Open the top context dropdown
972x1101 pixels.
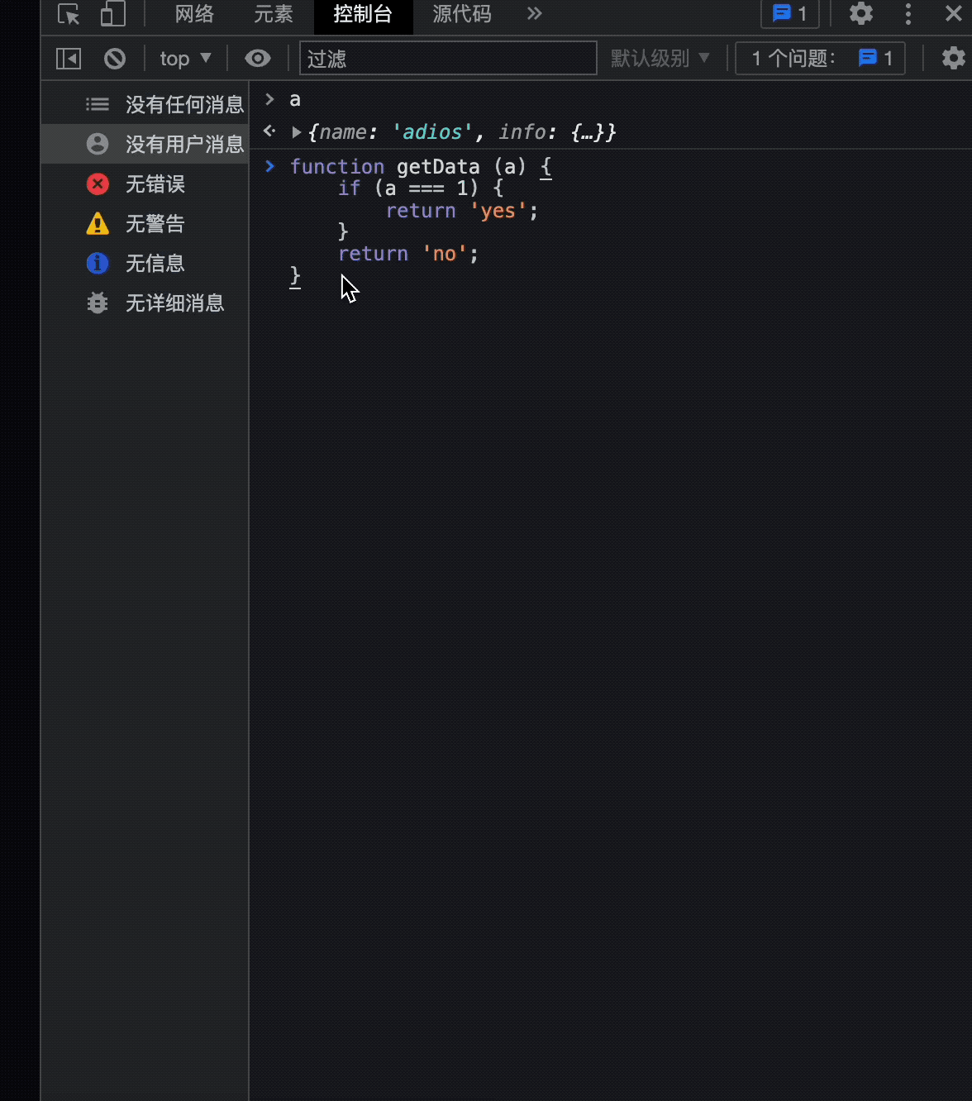[185, 59]
